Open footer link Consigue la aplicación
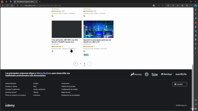The width and height of the screenshot is (198, 111). click(x=12, y=89)
